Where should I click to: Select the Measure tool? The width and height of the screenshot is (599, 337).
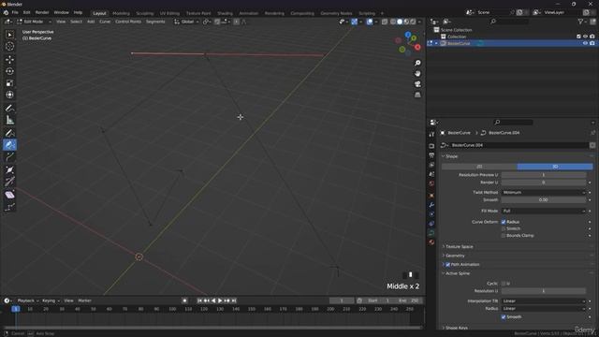tap(10, 120)
